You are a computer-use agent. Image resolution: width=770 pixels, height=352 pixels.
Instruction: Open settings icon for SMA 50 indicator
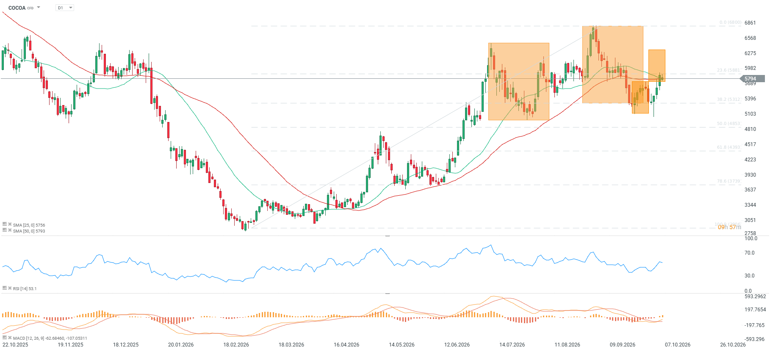coord(4,230)
